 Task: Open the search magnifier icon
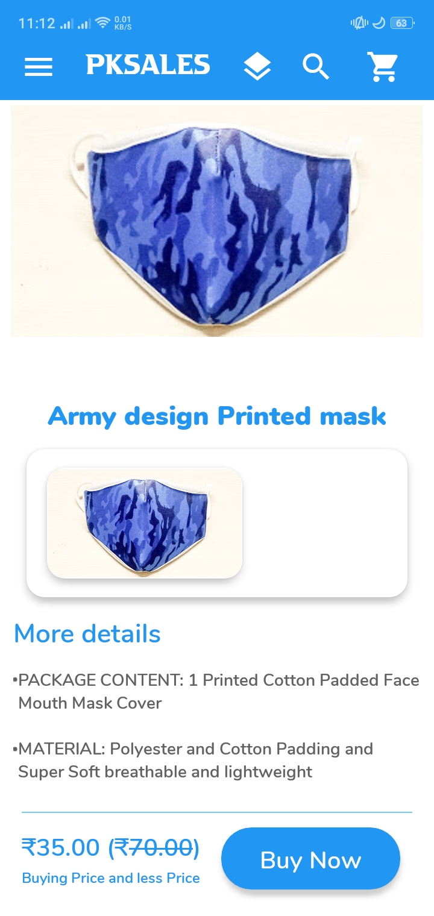click(316, 66)
